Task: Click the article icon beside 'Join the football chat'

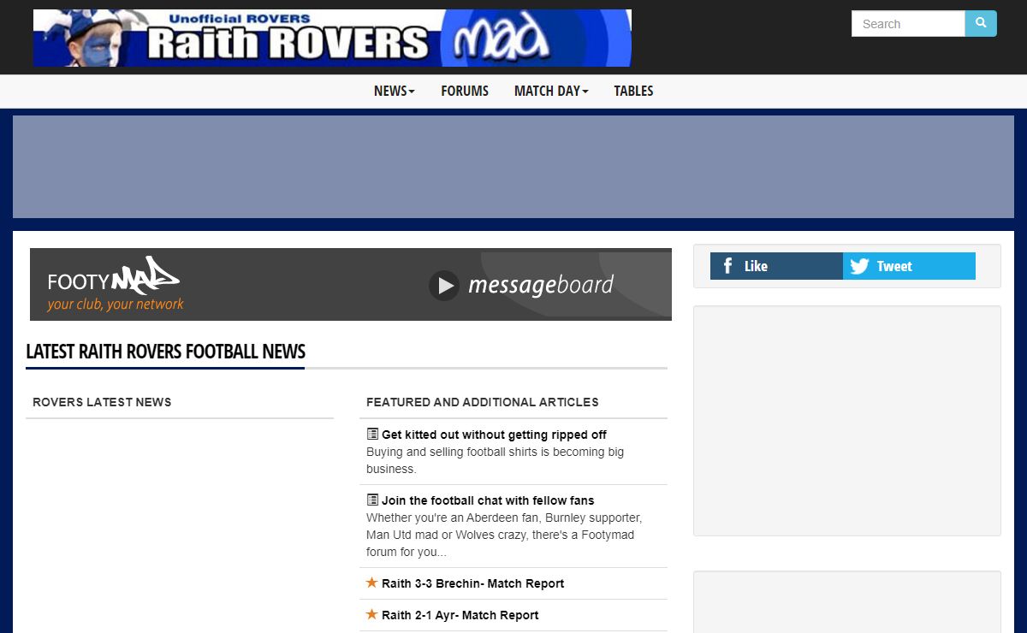Action: 372,500
